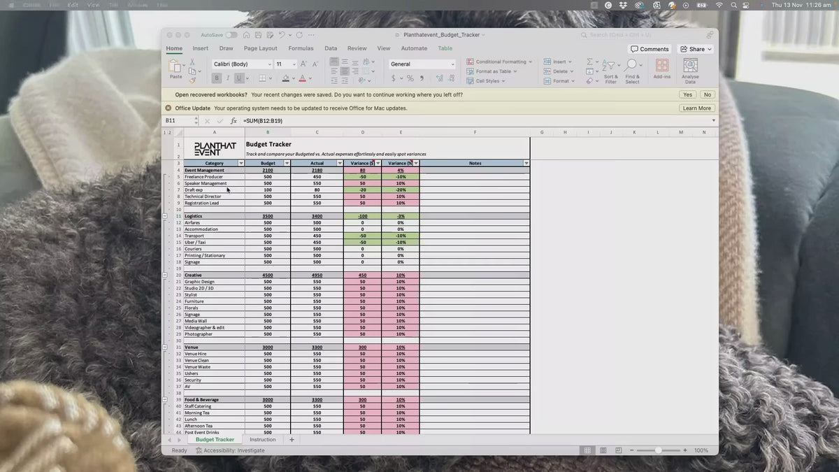839x472 pixels.
Task: Collapse the Creative row group
Action: (165, 275)
